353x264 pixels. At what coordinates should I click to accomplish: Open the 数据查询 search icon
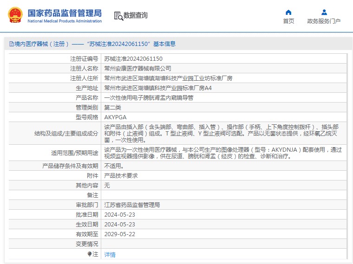click(x=118, y=16)
